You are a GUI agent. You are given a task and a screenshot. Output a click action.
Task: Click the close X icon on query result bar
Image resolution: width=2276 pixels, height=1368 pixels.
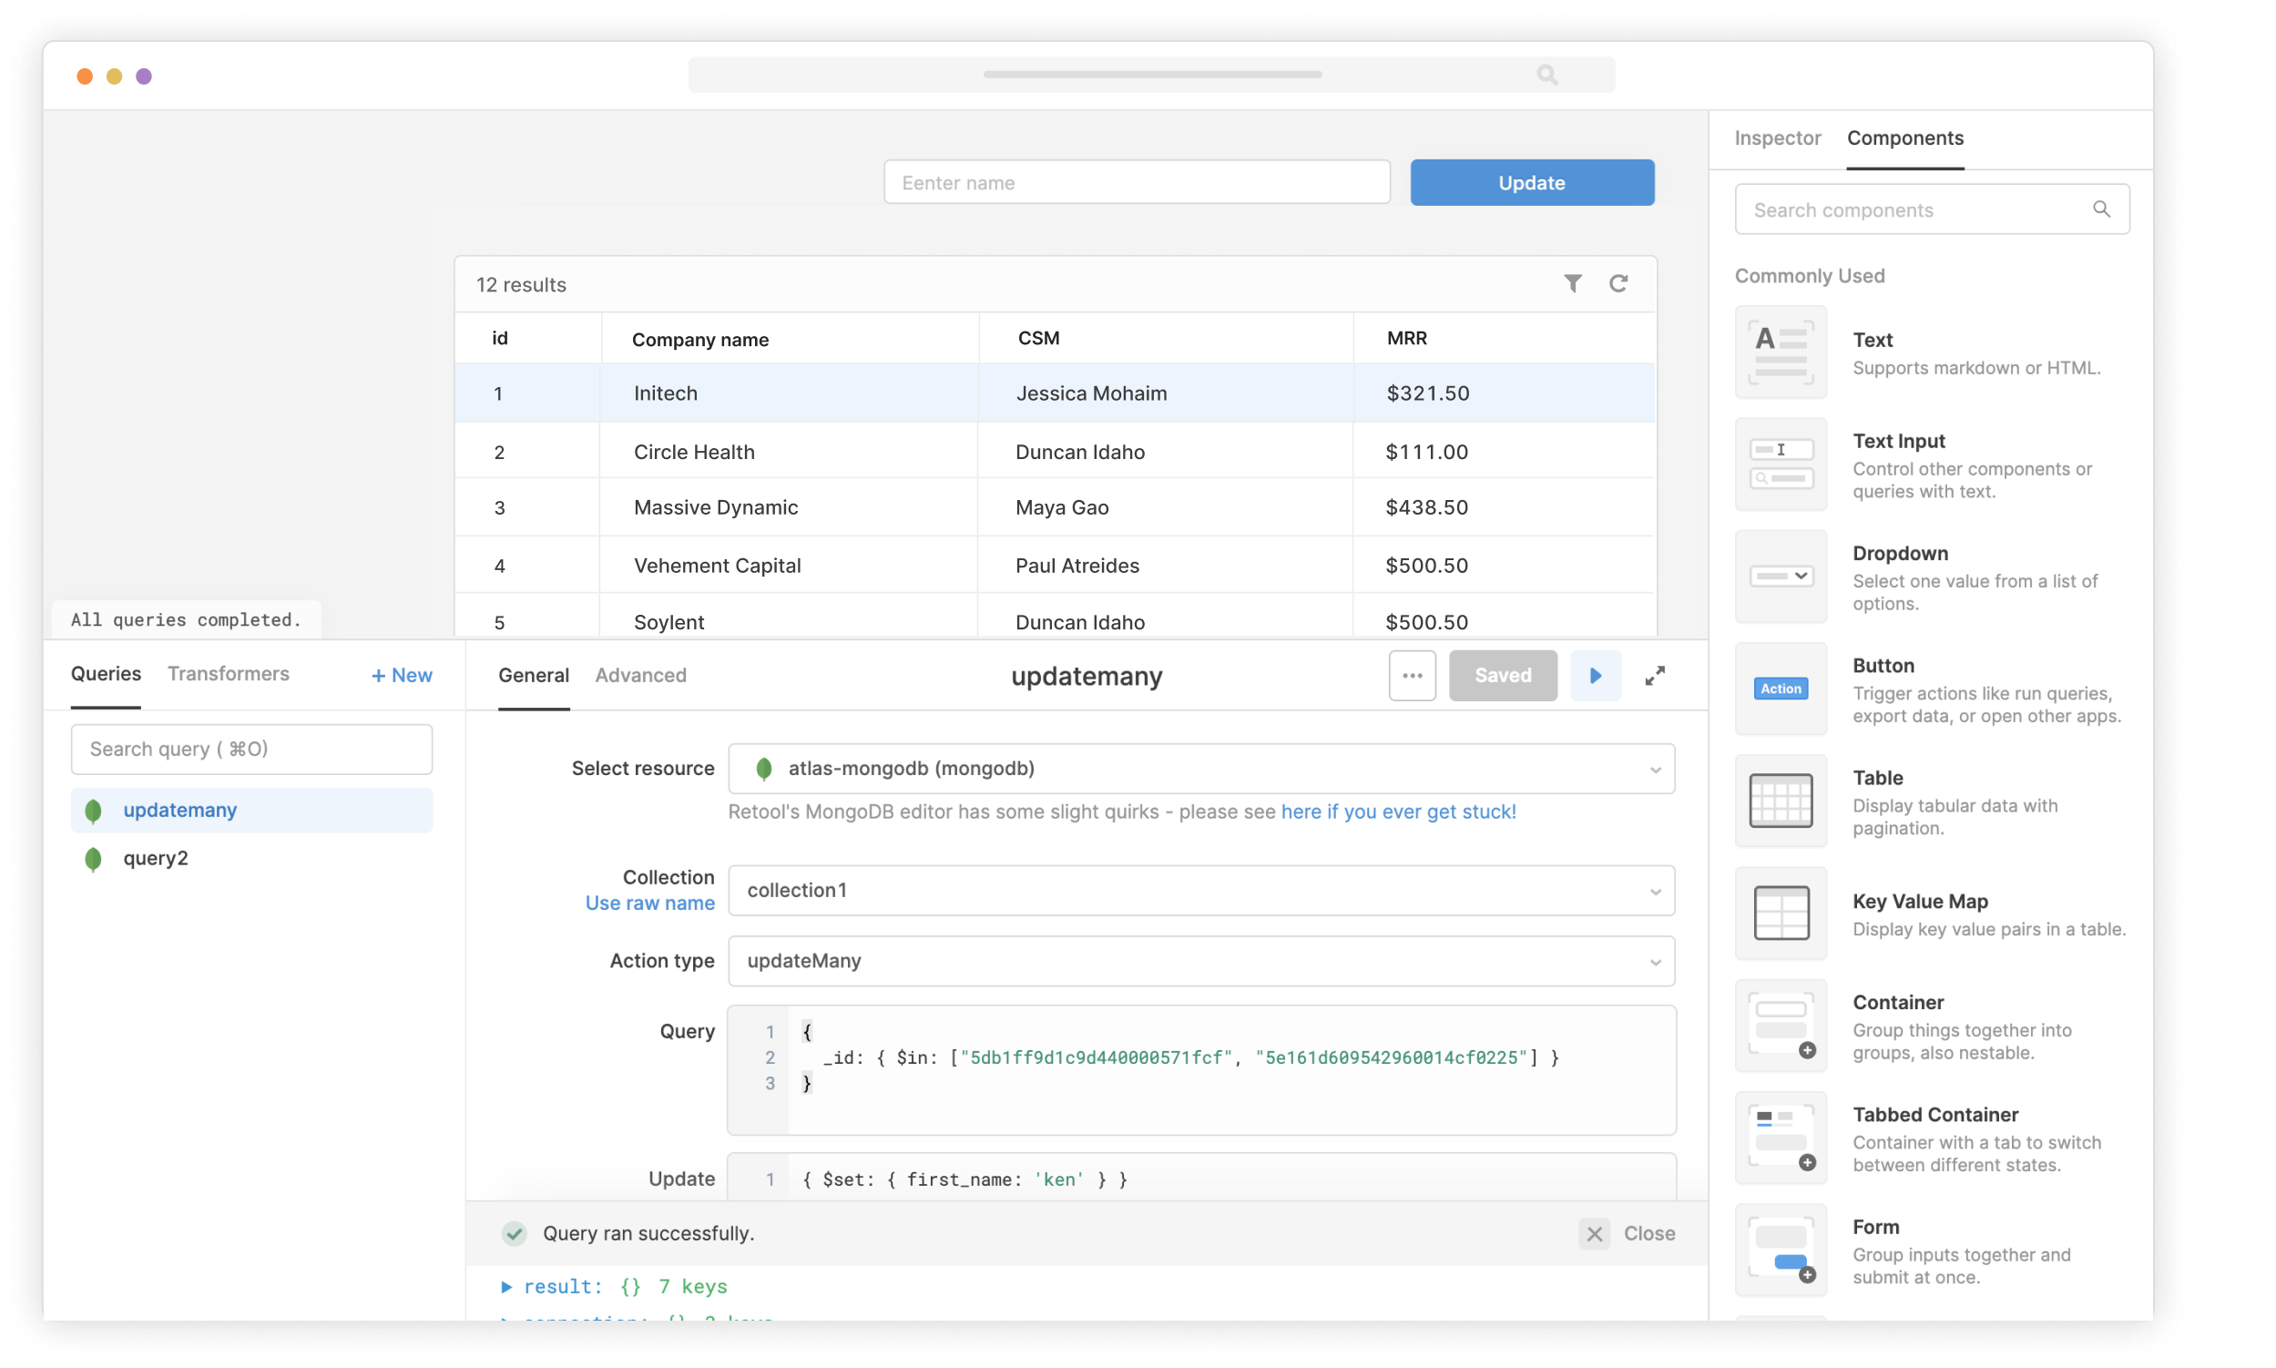tap(1593, 1233)
